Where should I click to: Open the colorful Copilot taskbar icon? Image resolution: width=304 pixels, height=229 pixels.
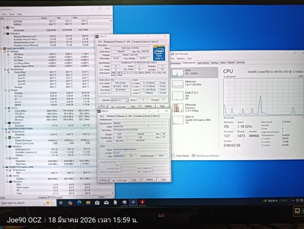(x=70, y=203)
